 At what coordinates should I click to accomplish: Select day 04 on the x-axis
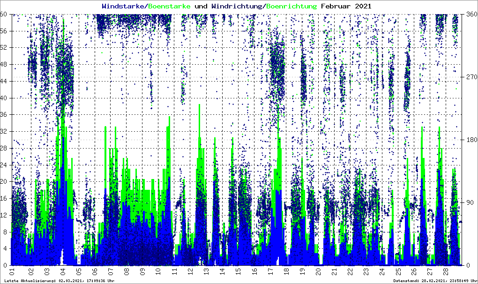pyautogui.click(x=63, y=272)
